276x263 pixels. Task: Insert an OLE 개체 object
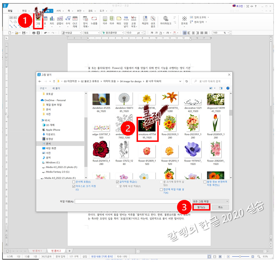click(75, 21)
